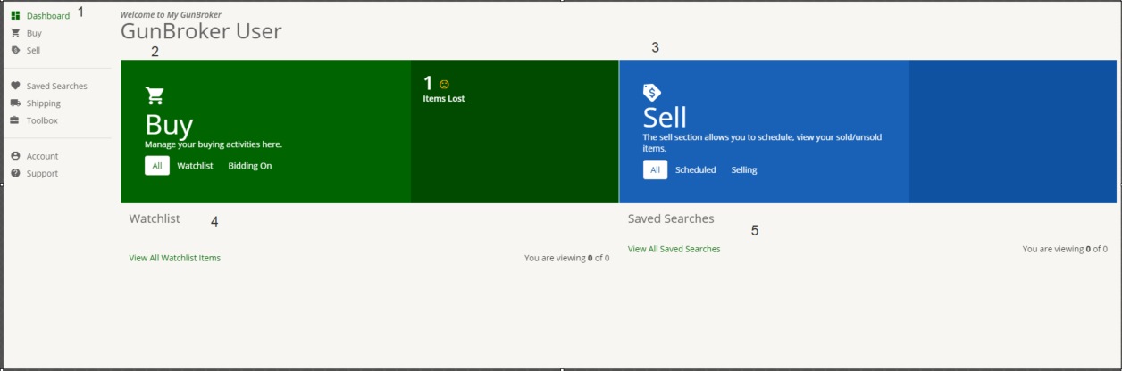
Task: Click the large cart icon in Buy panel
Action: coord(155,95)
